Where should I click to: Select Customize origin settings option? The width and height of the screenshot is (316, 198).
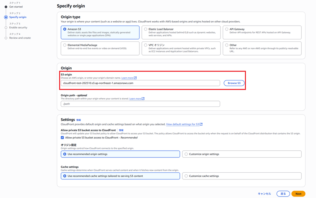(x=186, y=154)
